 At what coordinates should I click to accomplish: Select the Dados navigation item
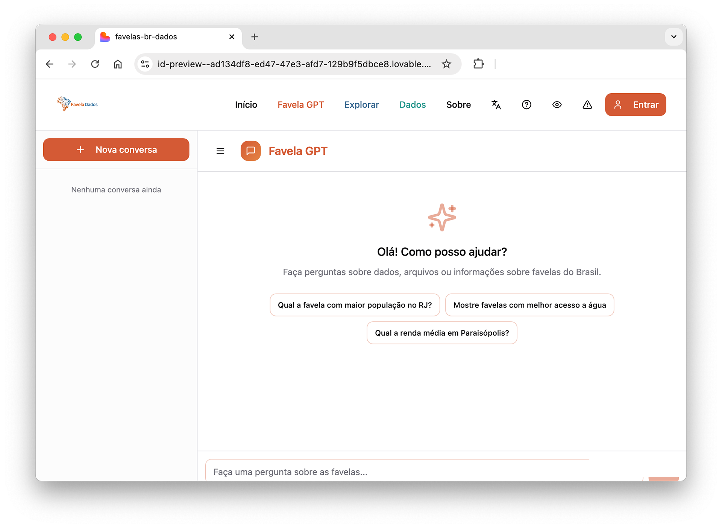pos(413,105)
